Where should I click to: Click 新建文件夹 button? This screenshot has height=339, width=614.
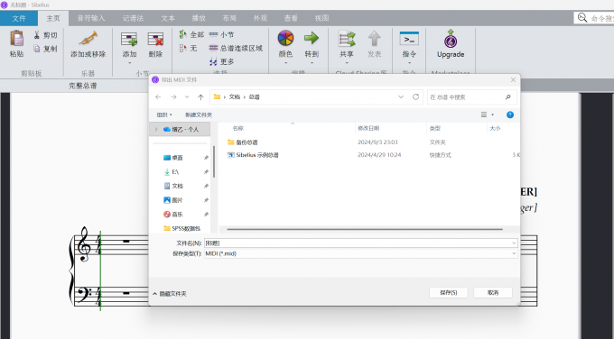tap(199, 115)
